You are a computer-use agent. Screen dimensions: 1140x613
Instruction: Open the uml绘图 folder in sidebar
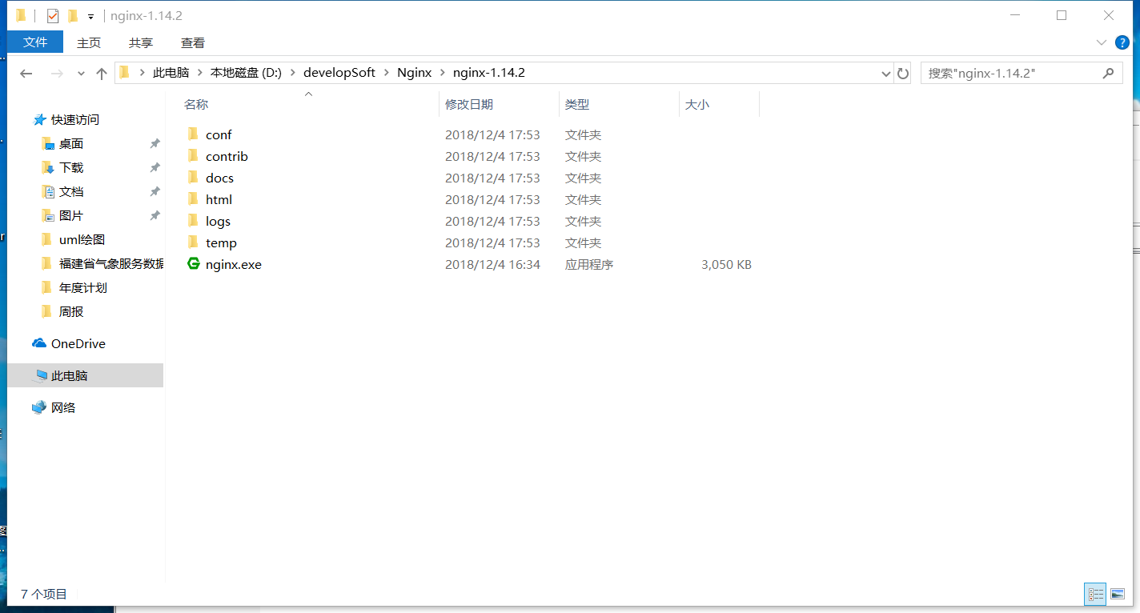(82, 239)
